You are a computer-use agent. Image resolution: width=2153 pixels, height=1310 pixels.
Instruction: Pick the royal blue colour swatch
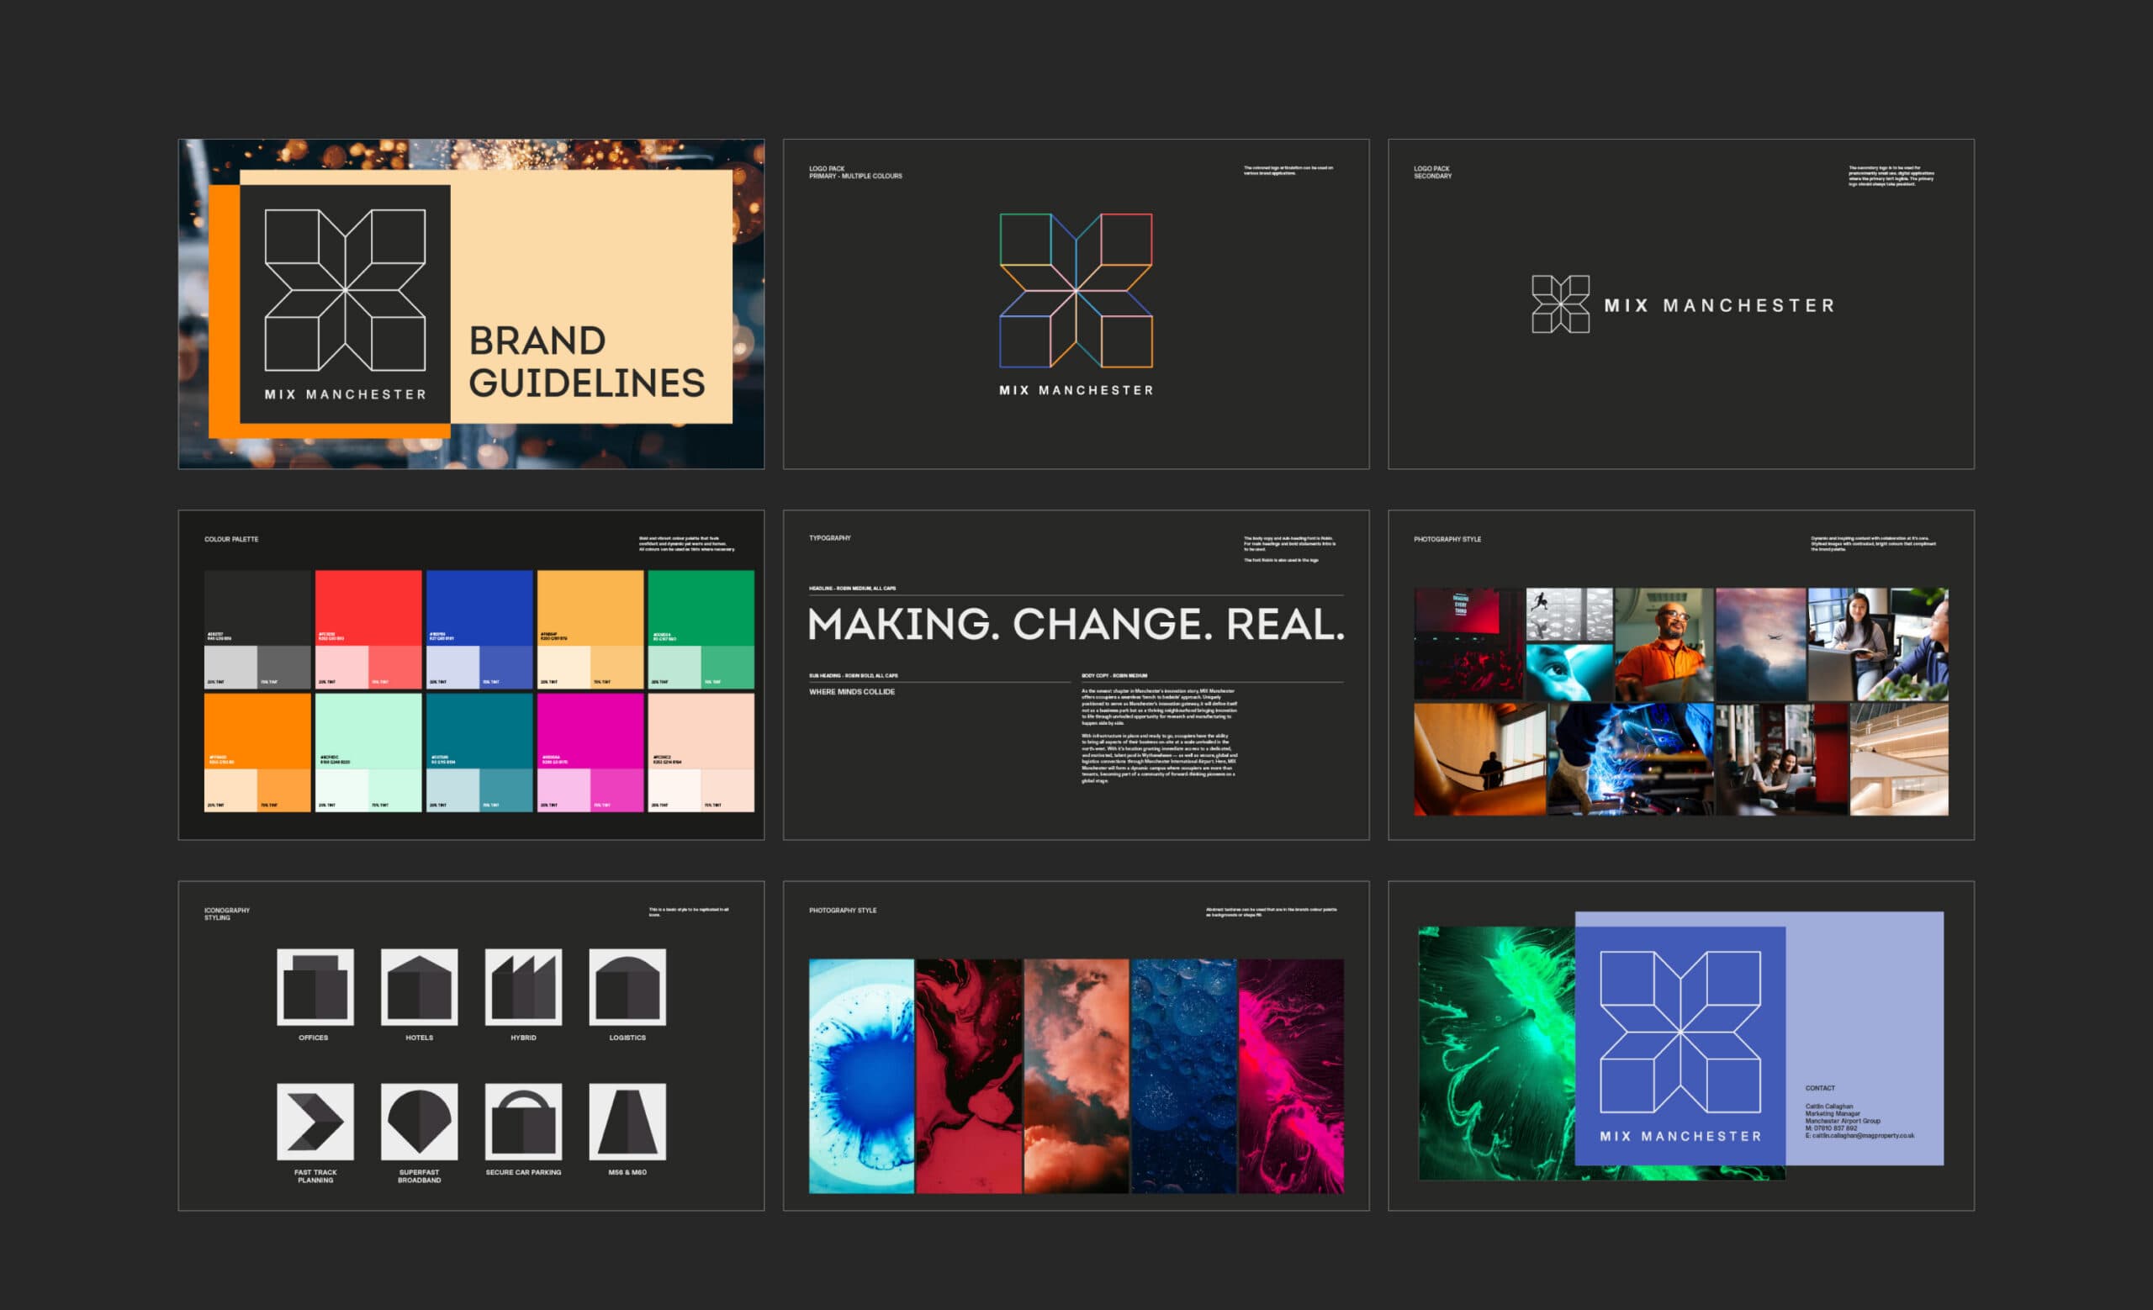(479, 608)
